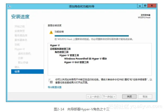
Task: Click the 查看安装进度 heading
Action: click(55, 25)
